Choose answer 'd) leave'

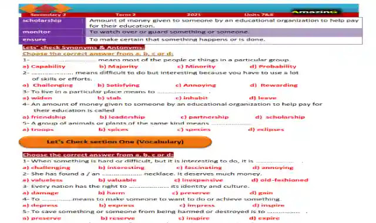[263, 98]
